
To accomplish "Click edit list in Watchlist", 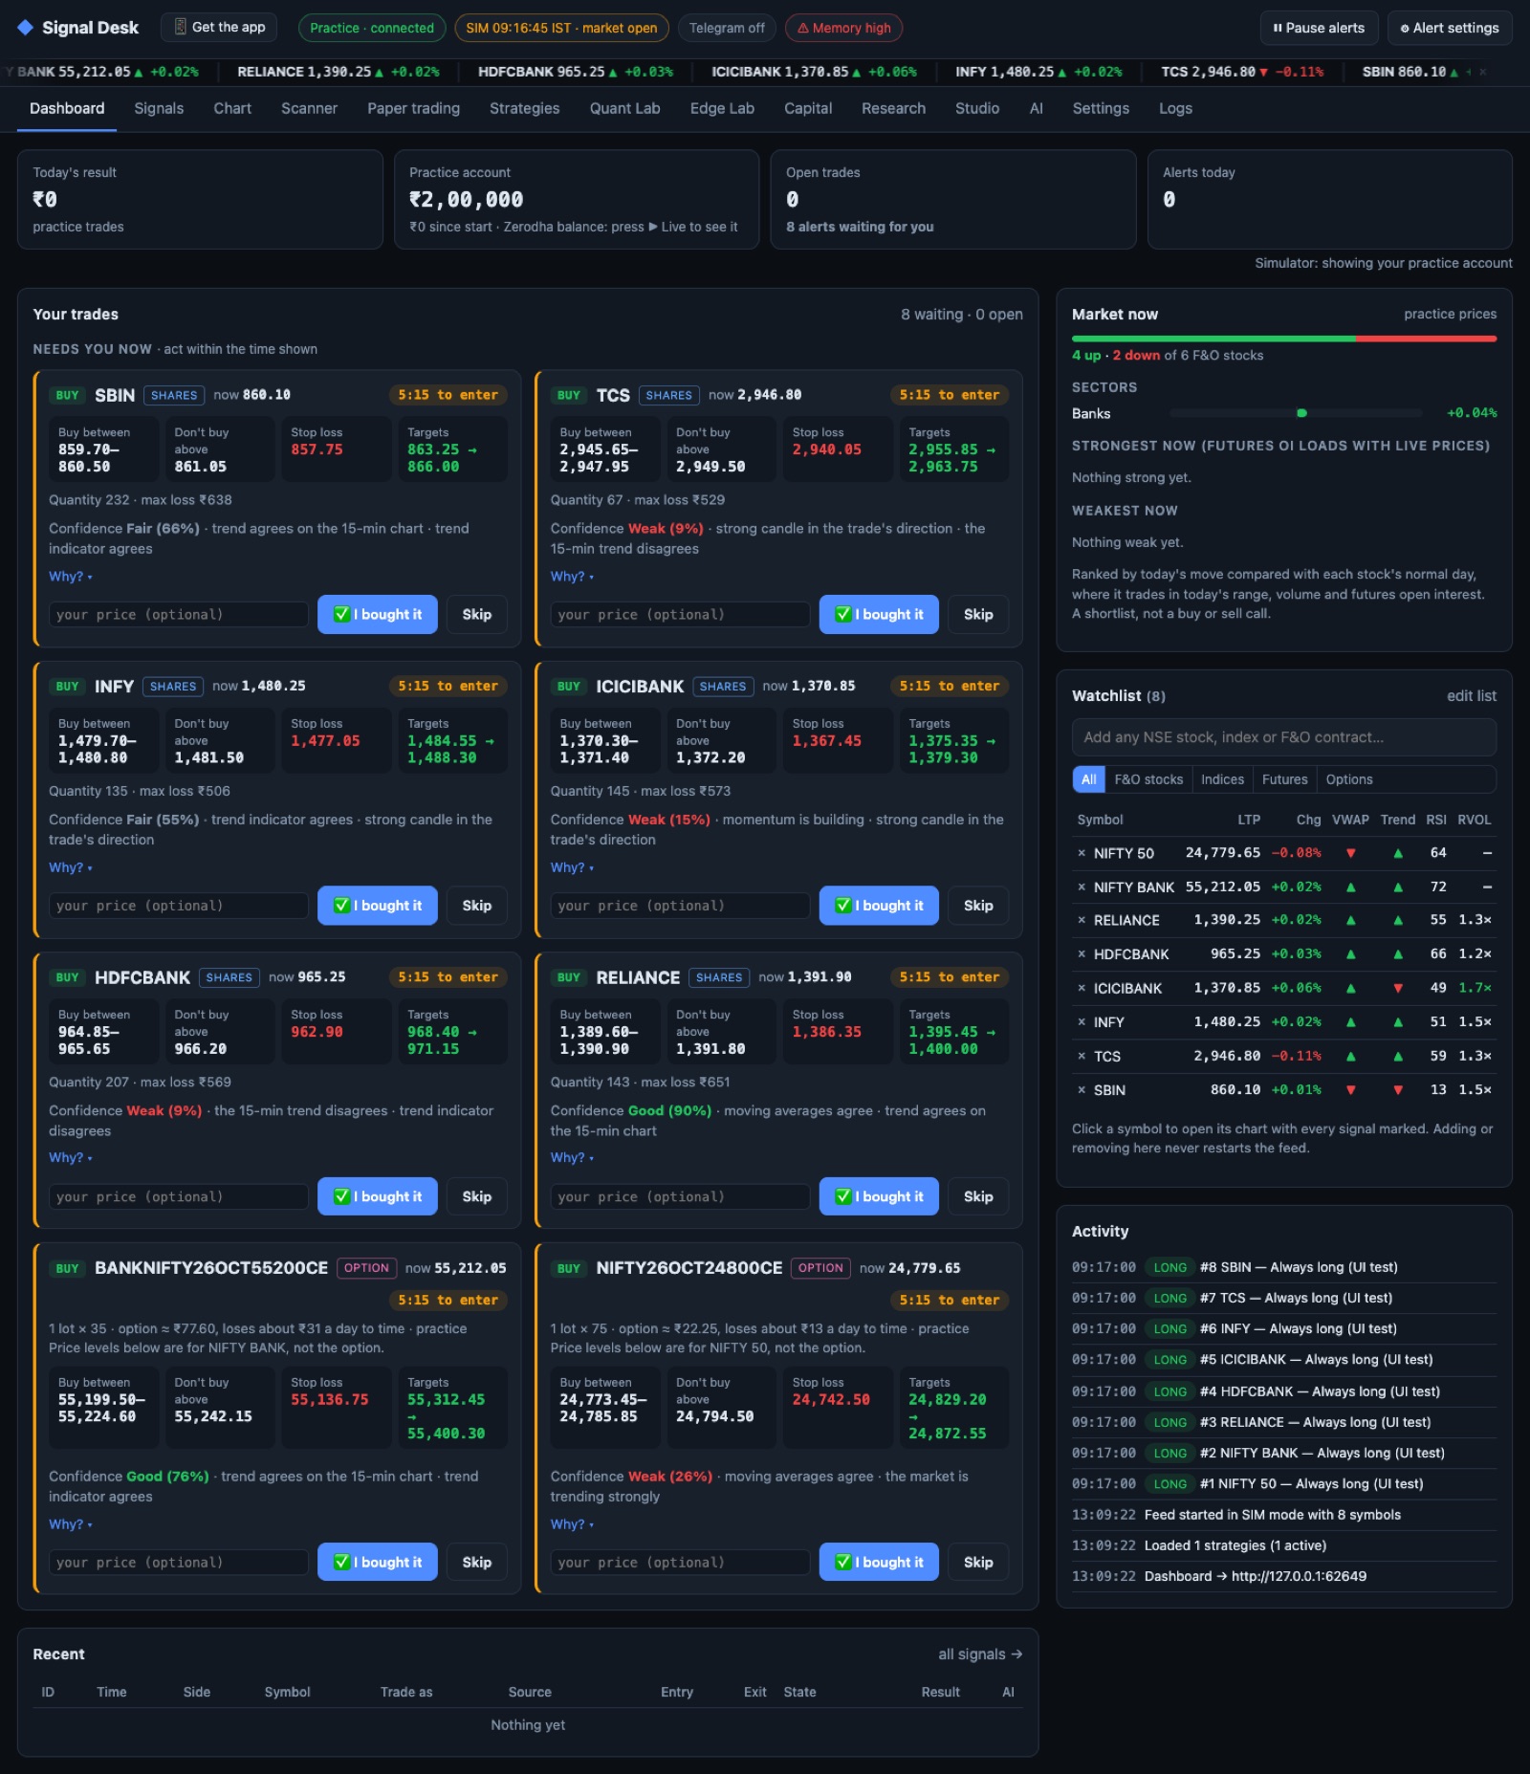I will 1472,696.
